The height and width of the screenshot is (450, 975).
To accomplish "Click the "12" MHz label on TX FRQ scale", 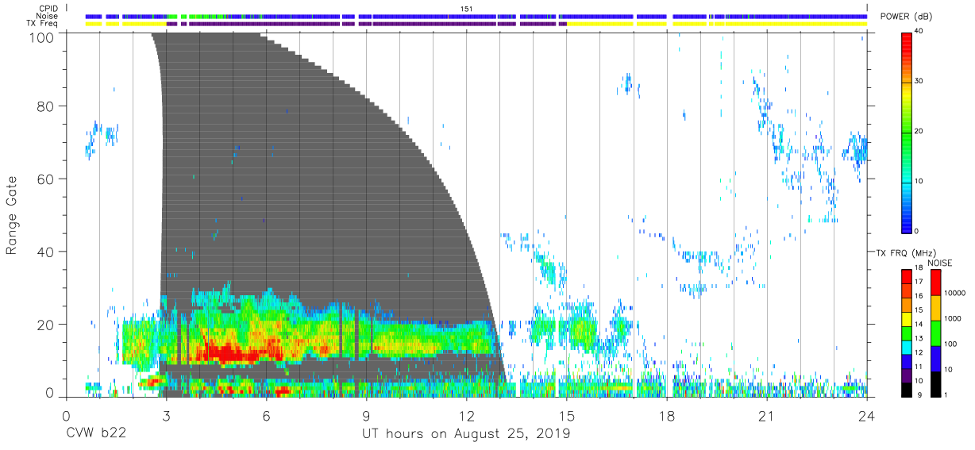I will pos(920,353).
